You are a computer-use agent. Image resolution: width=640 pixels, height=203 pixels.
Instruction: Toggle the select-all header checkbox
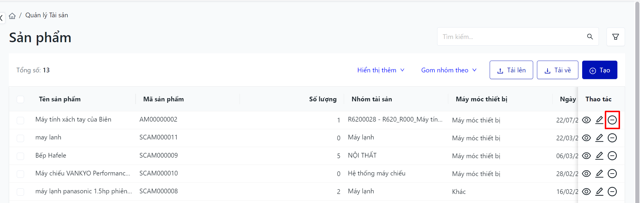pos(21,99)
